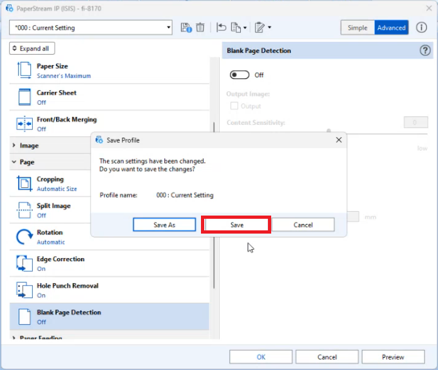Open the Current Setting profile dropdown
The image size is (438, 370).
tap(91, 28)
